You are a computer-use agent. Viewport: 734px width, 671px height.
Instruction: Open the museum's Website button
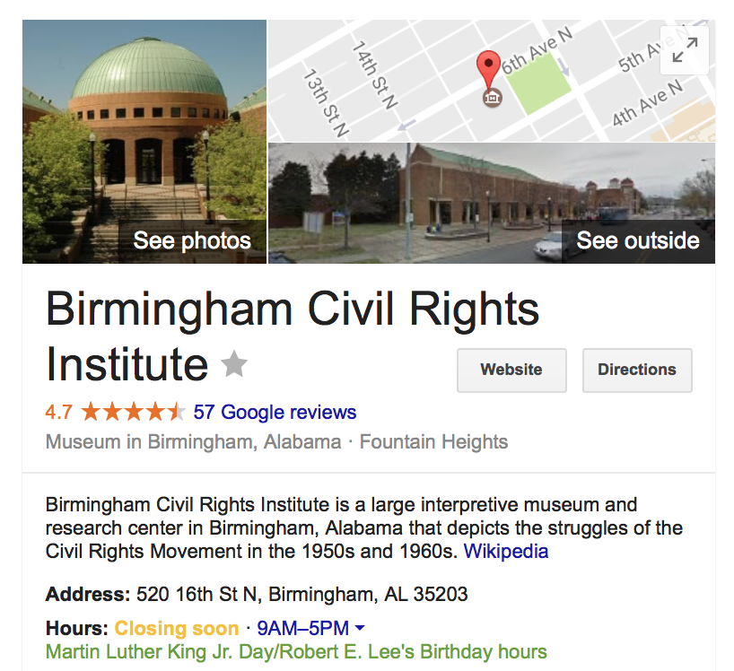[x=511, y=370]
